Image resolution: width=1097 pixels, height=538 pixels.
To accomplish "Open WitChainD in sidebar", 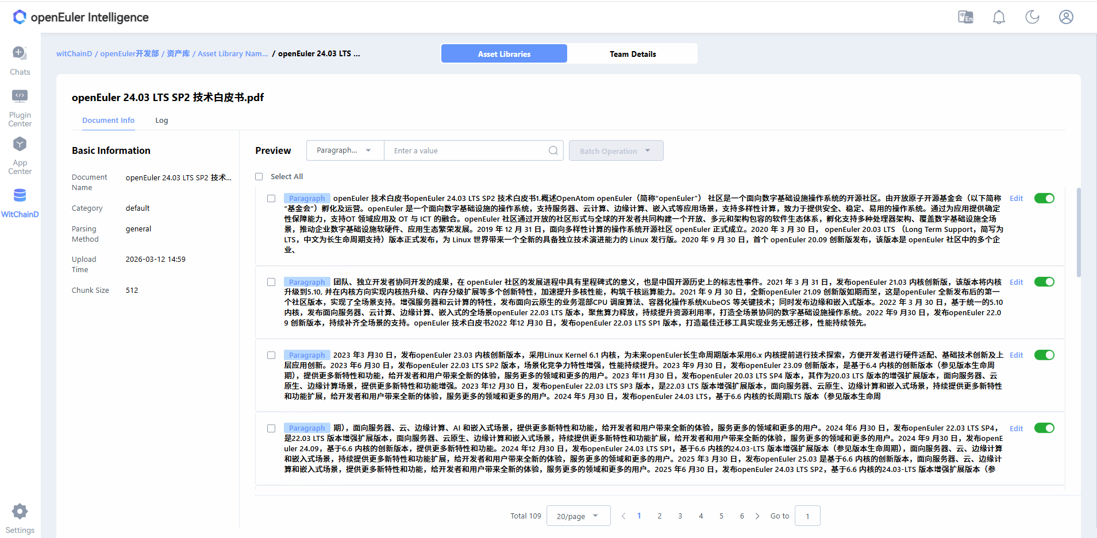I will pos(20,203).
